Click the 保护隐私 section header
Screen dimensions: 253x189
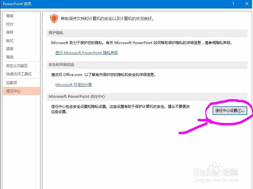[147, 33]
